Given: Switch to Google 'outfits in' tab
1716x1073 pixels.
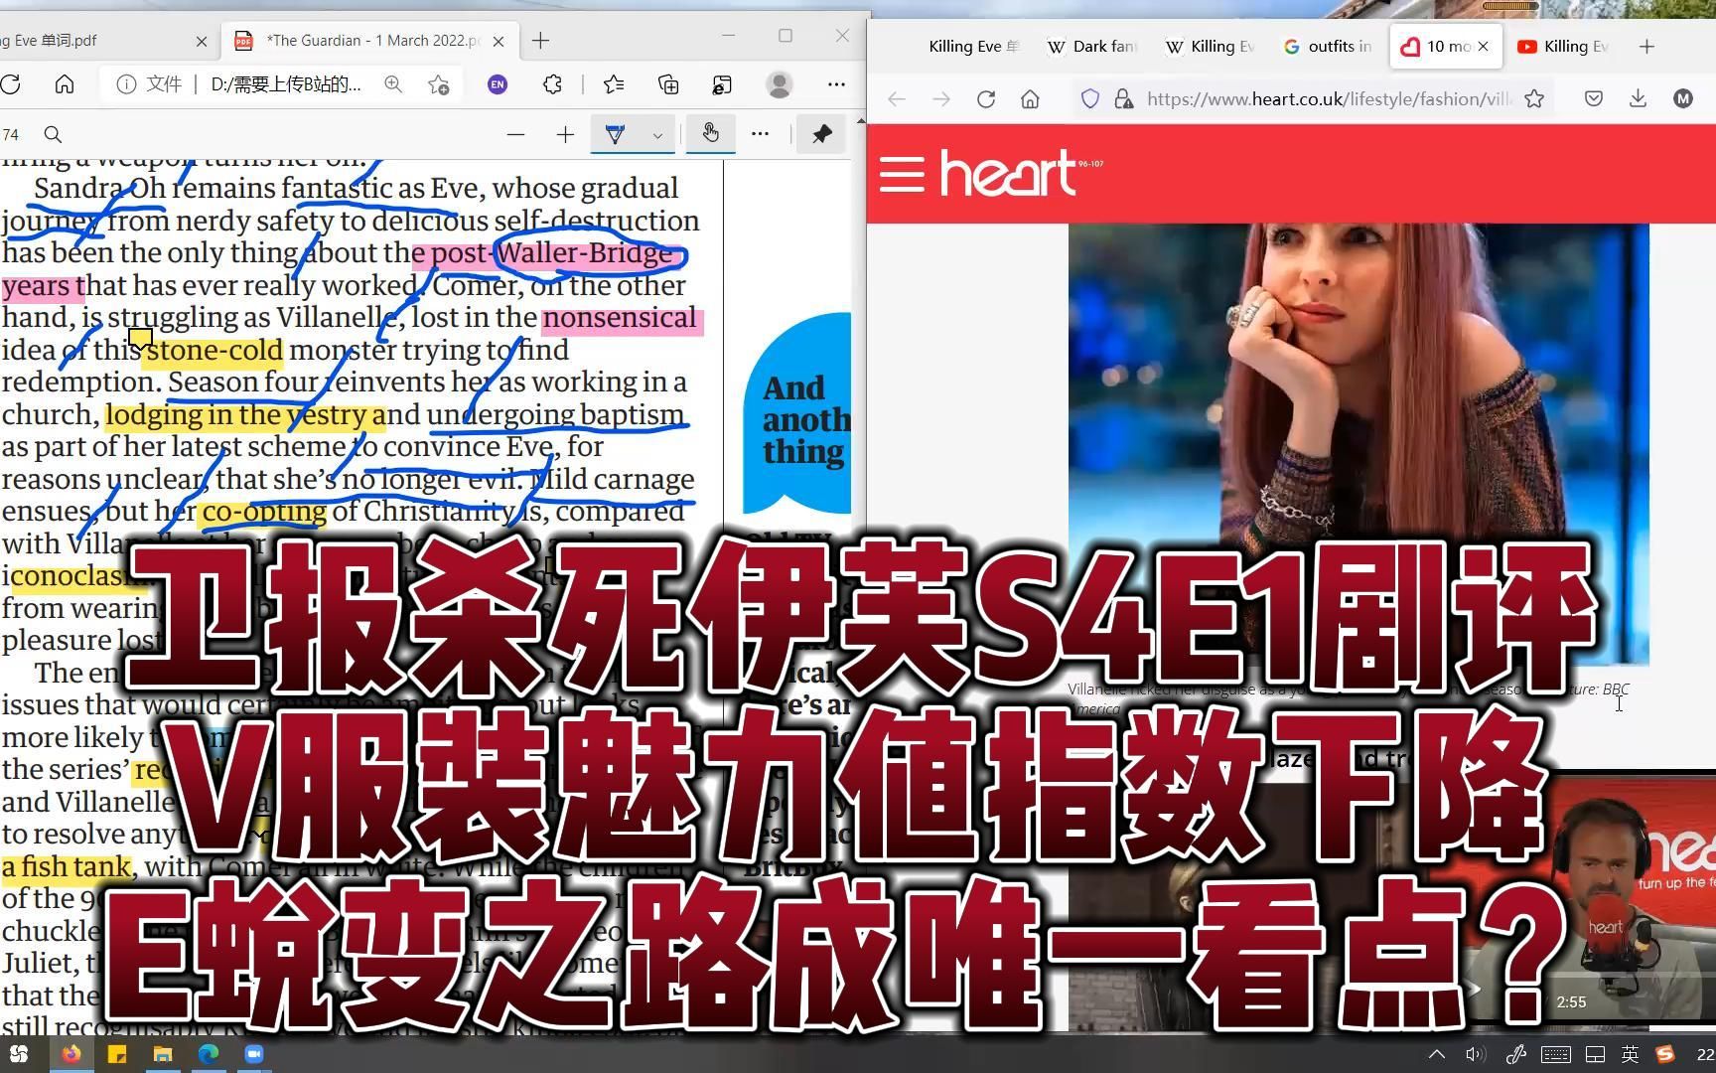Looking at the screenshot, I should tap(1329, 46).
